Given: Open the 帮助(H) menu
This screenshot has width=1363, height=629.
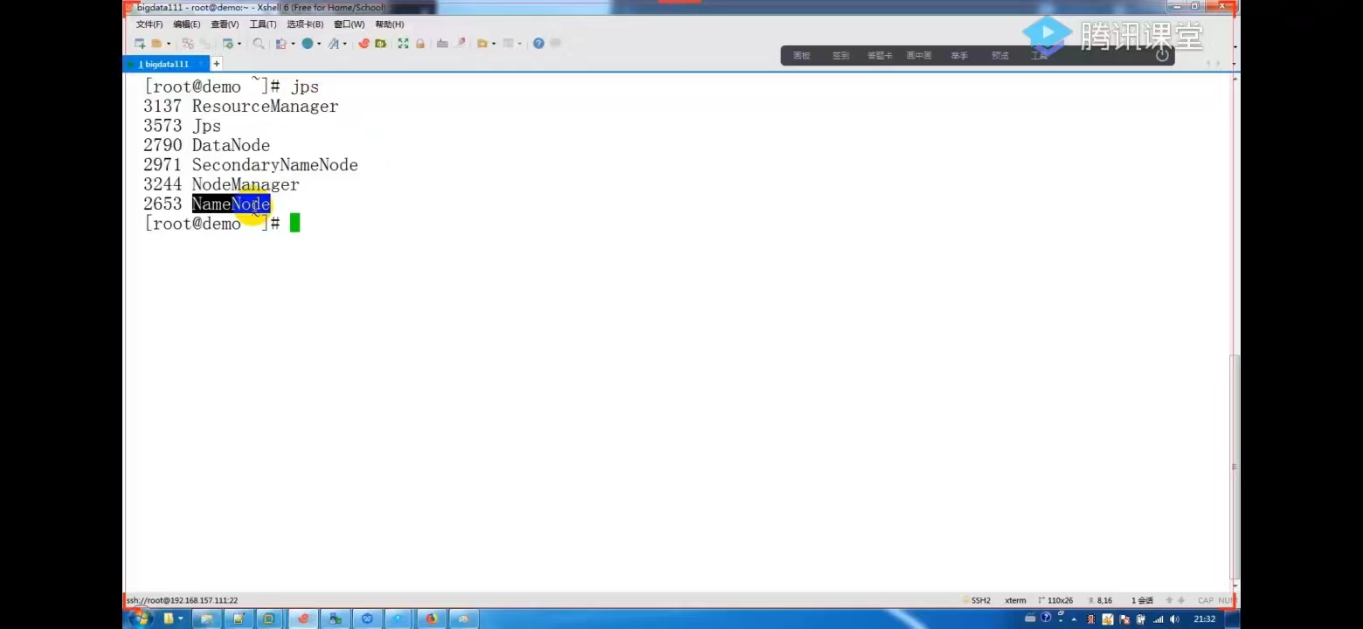Looking at the screenshot, I should pos(390,24).
